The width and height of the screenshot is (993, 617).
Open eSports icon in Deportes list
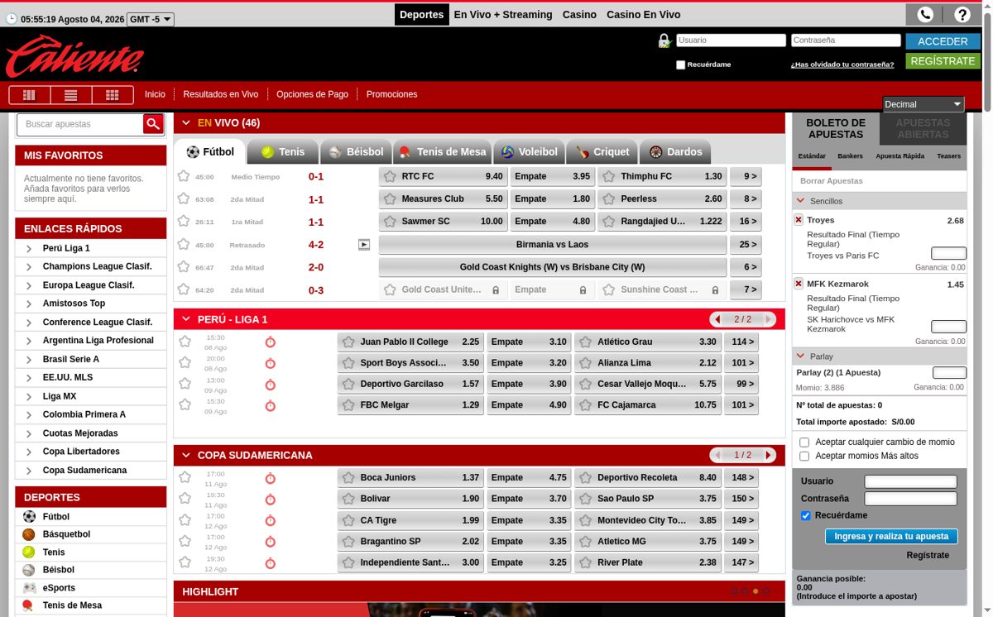(x=29, y=588)
